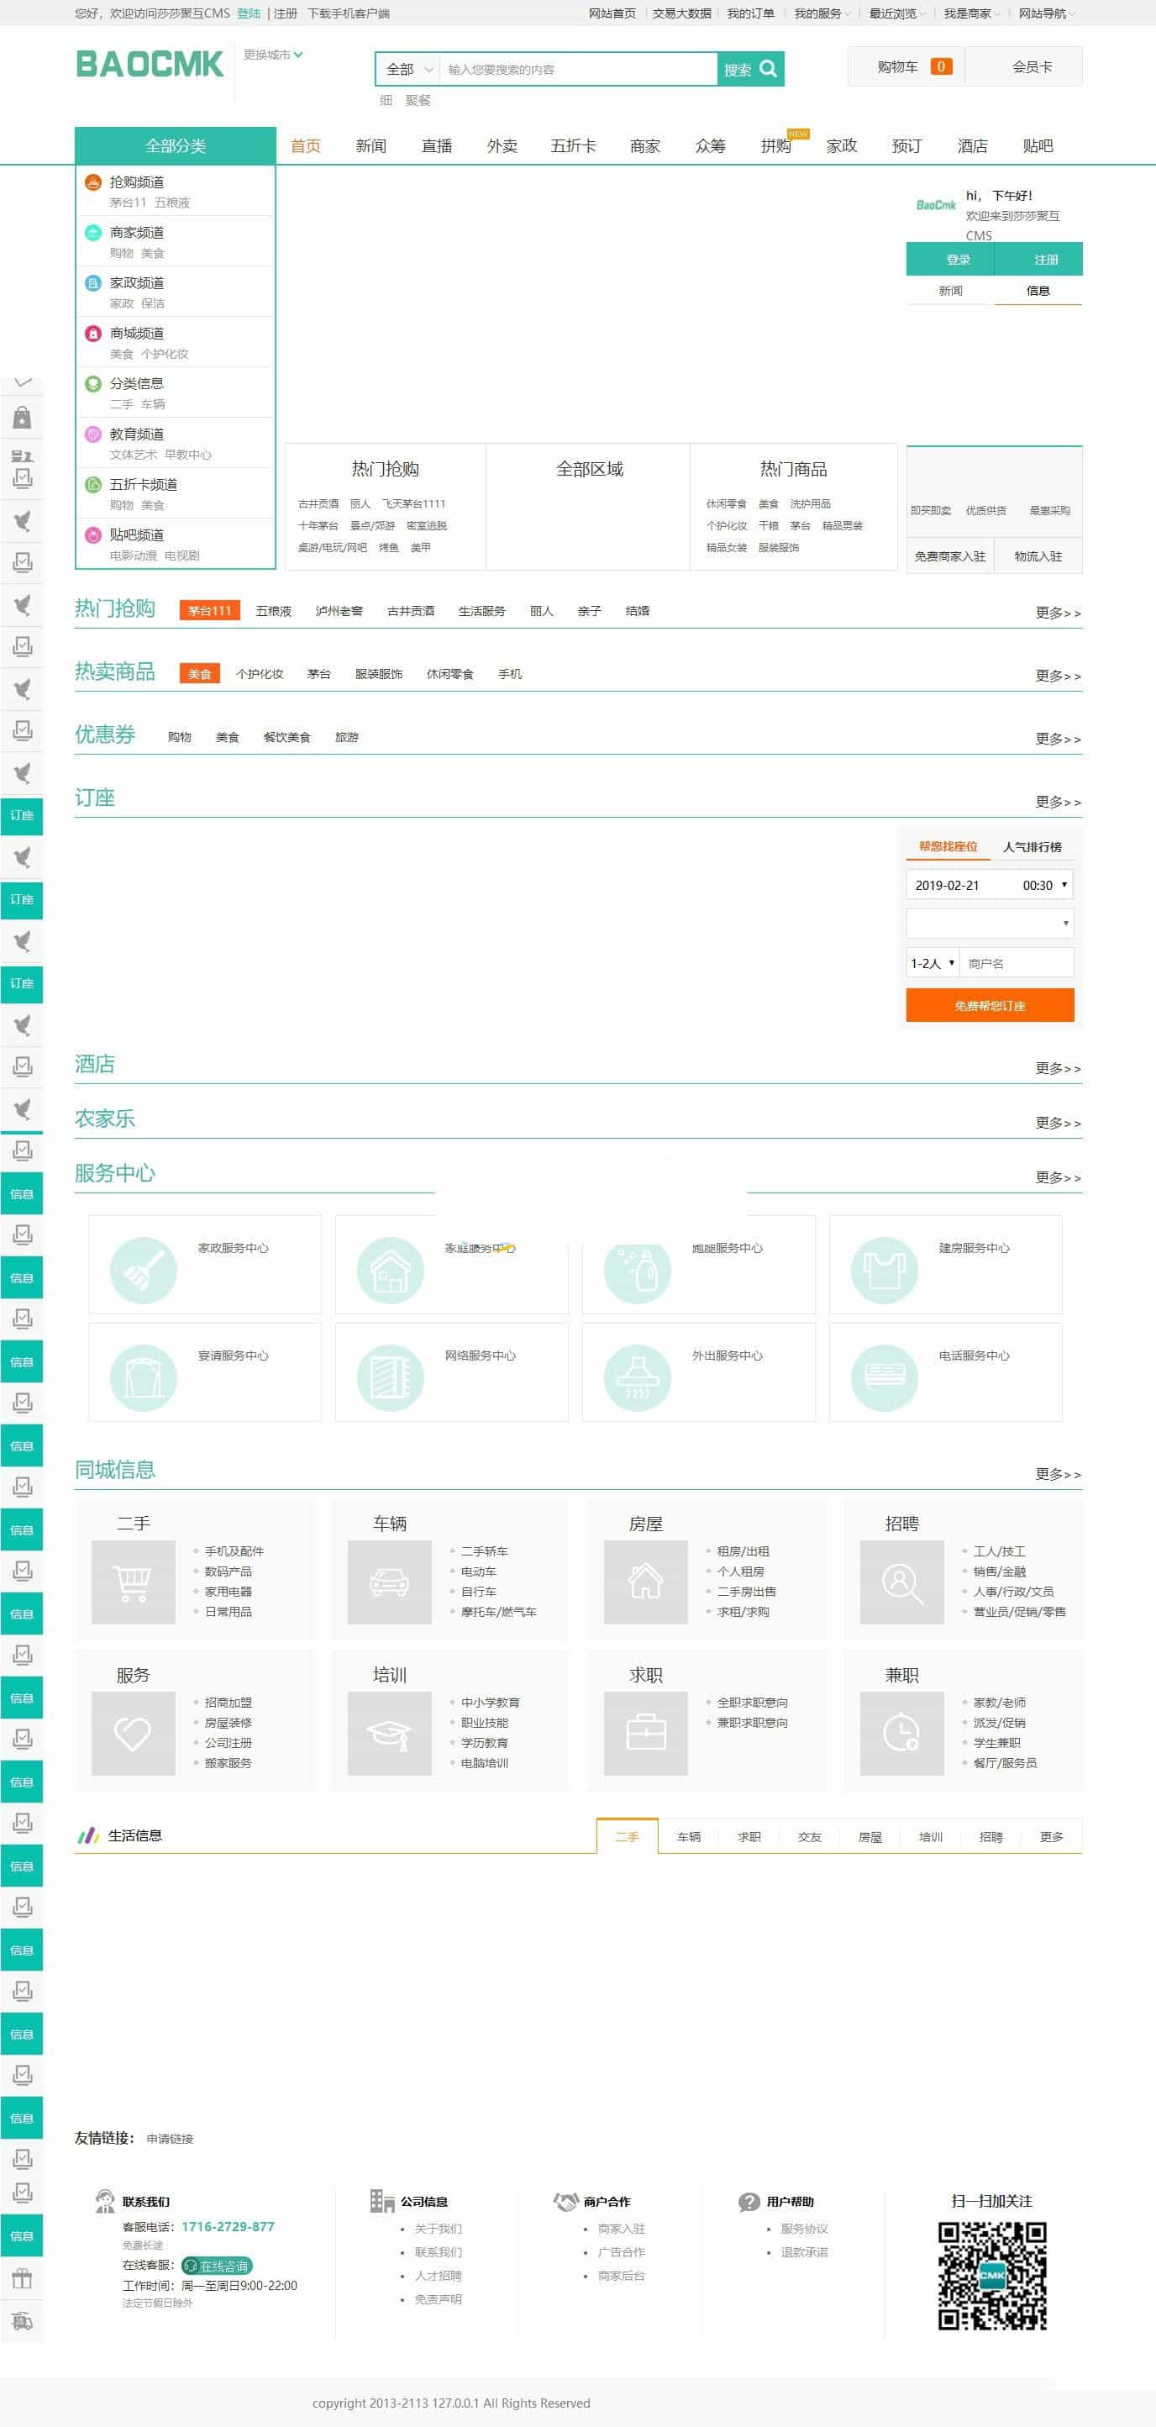Click the teal 登录 button in welcome panel
Viewport: 1156px width, 2427px height.
point(949,259)
